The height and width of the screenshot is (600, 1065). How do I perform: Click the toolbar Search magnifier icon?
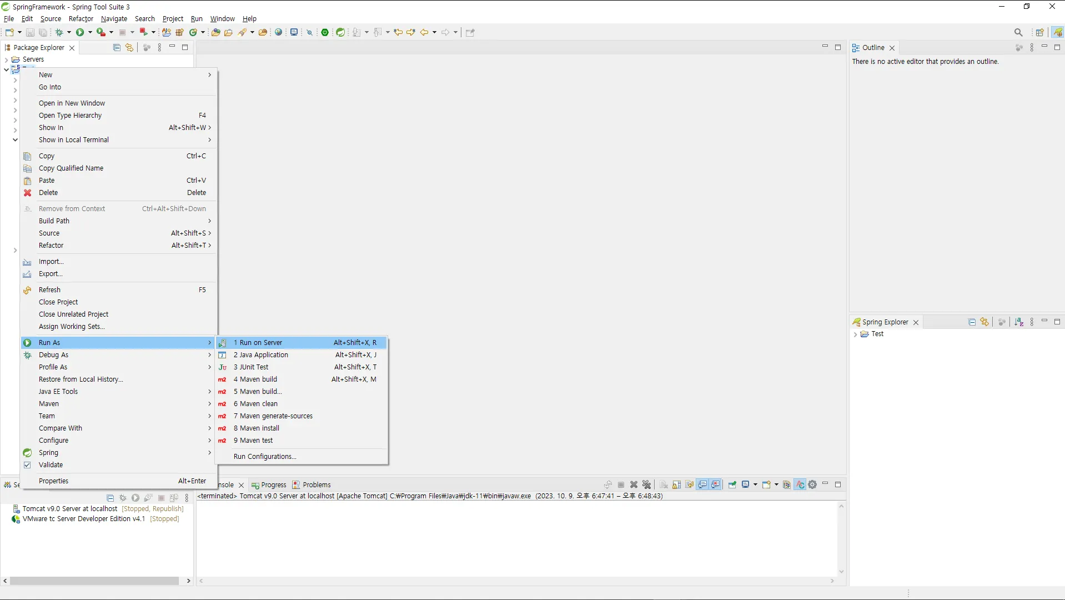pos(1018,32)
